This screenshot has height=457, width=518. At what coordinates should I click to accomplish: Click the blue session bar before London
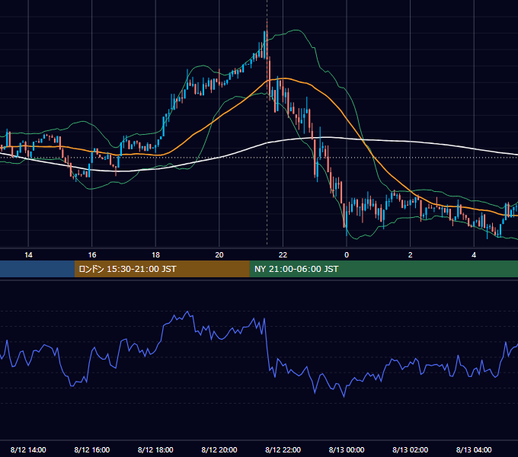point(37,269)
